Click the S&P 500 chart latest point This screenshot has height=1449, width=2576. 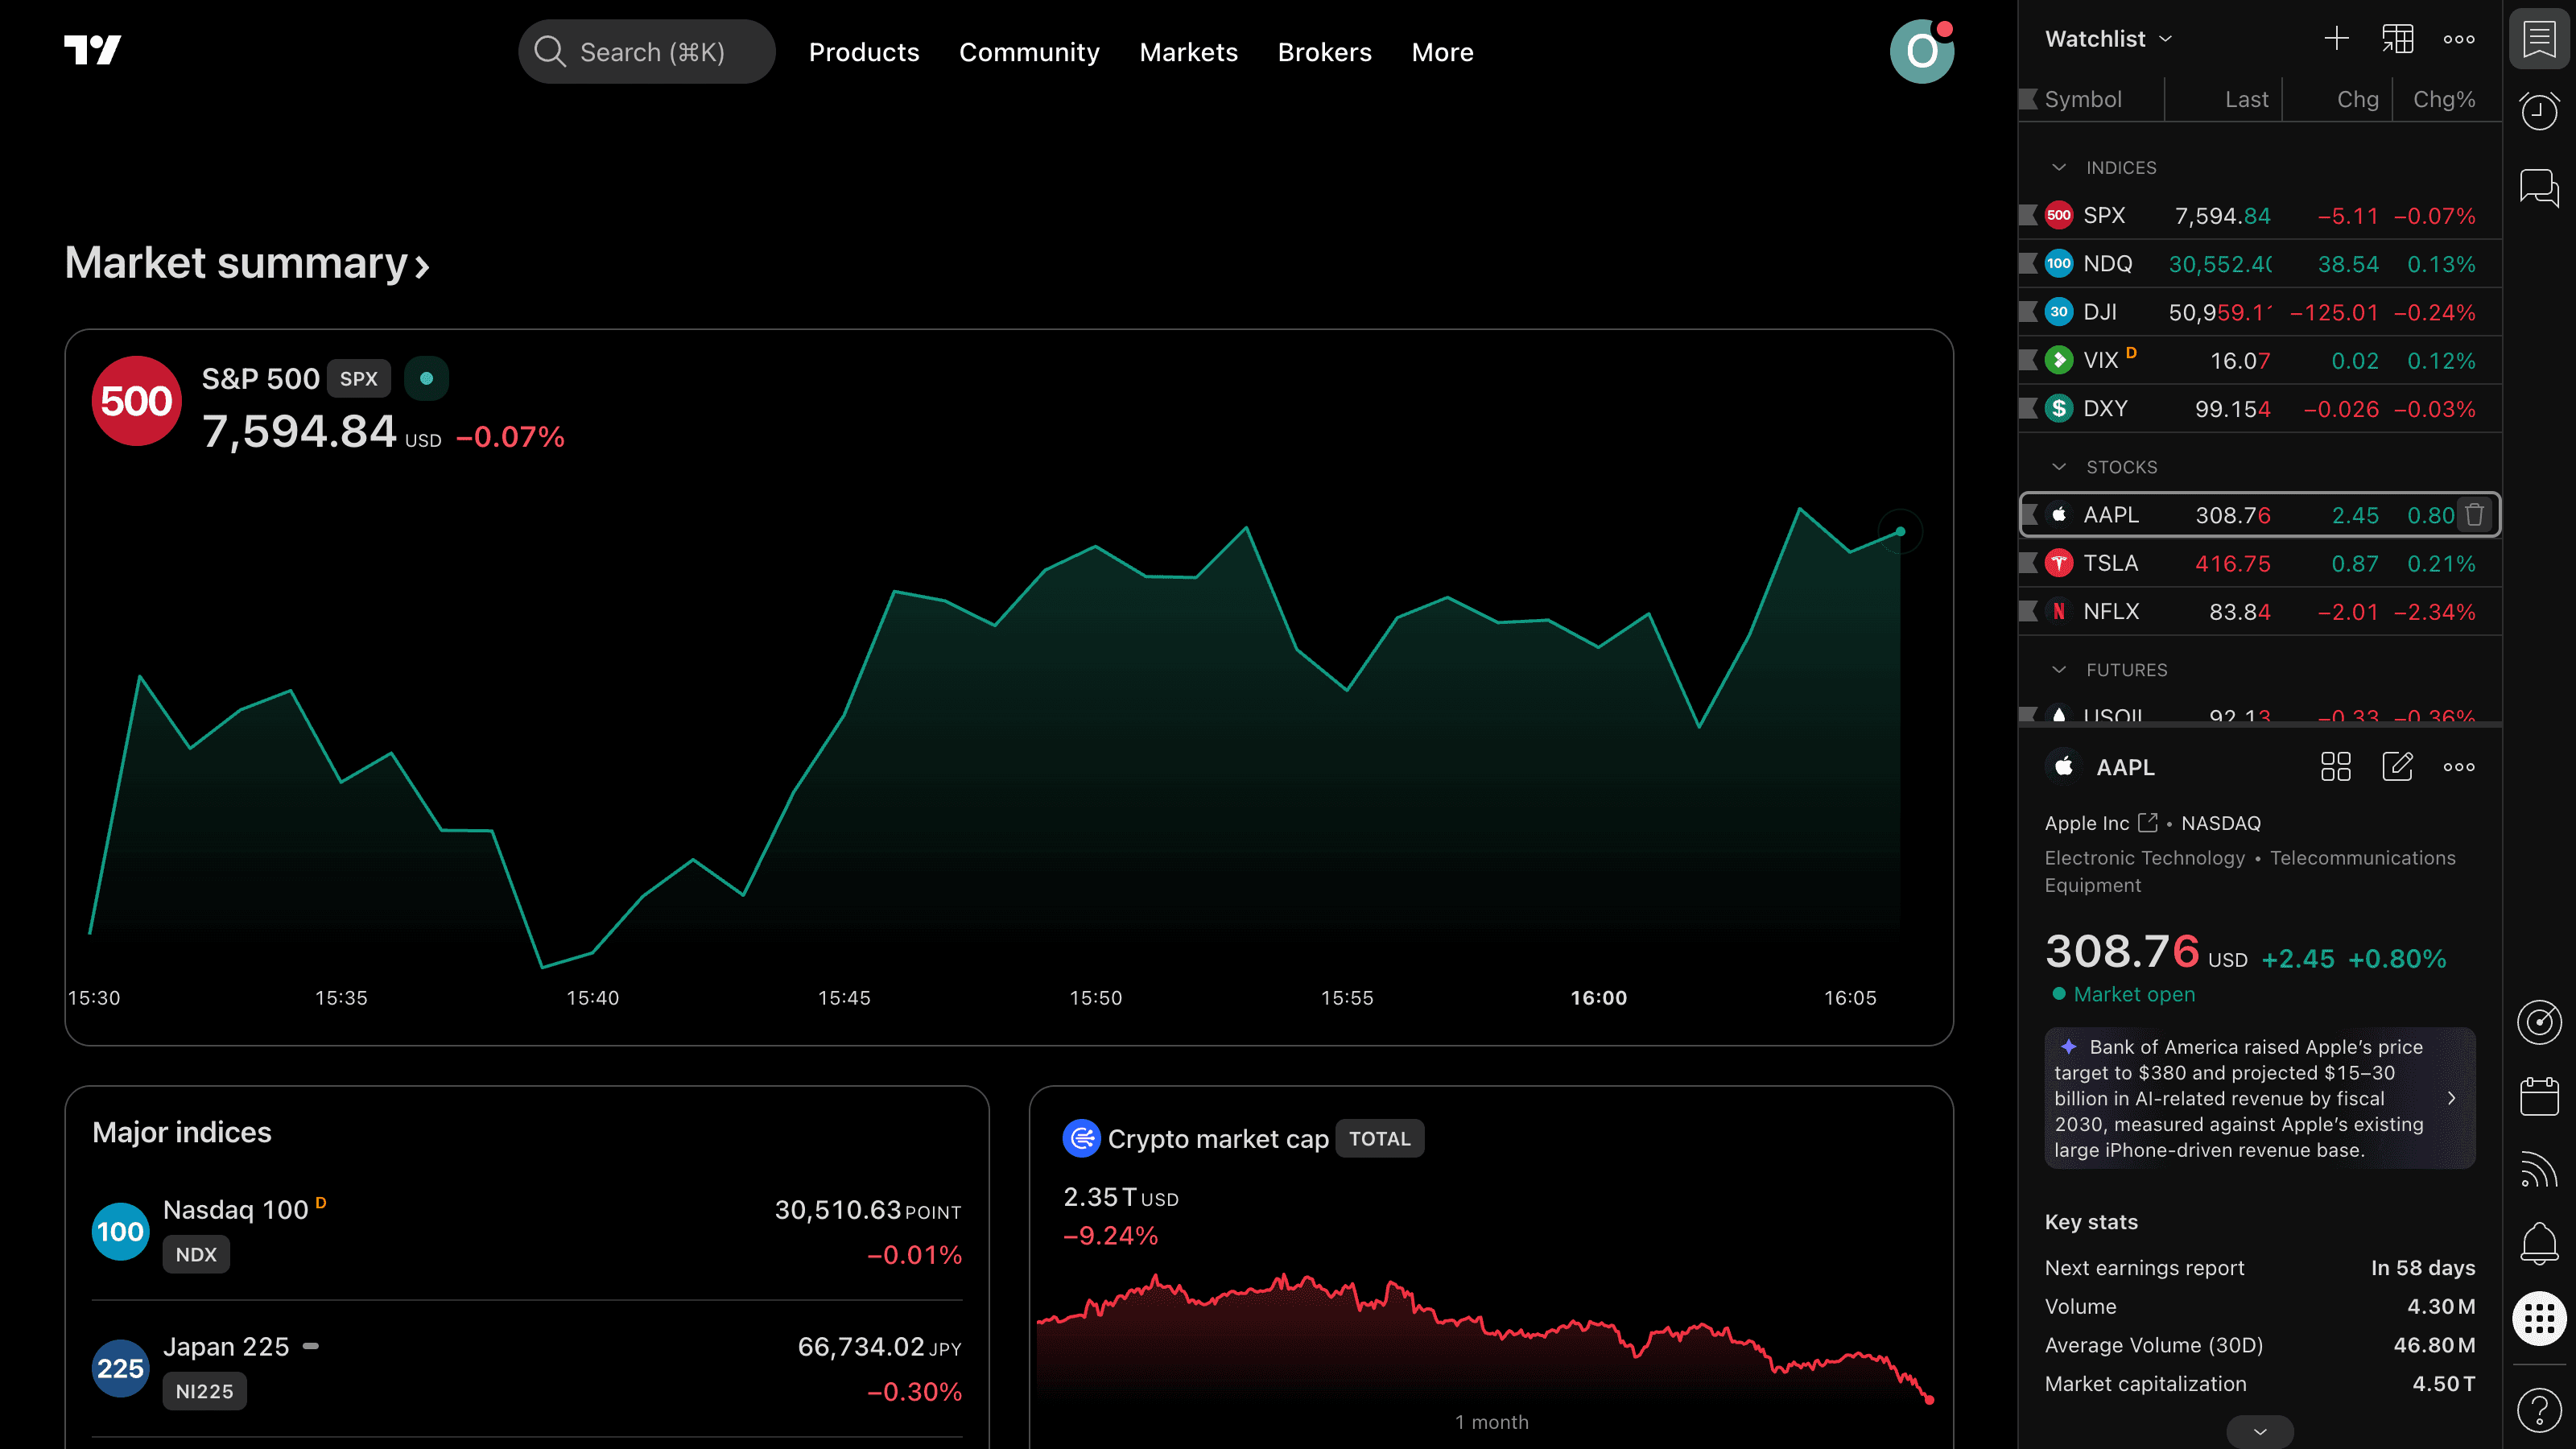click(x=1900, y=532)
